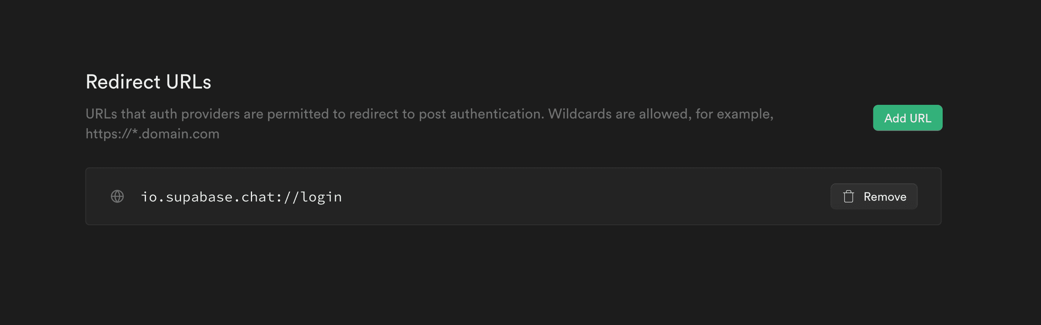Select the https://*.domain.com example text

coord(152,133)
